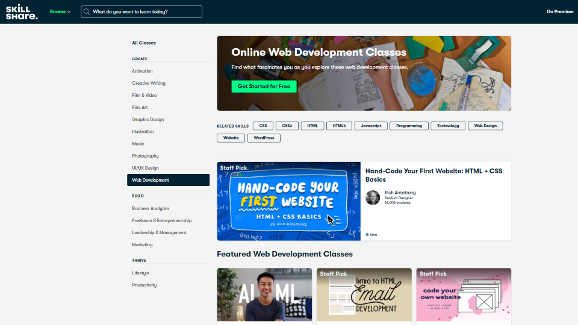The height and width of the screenshot is (325, 578).
Task: Pick the Technology skill tag
Action: [448, 126]
